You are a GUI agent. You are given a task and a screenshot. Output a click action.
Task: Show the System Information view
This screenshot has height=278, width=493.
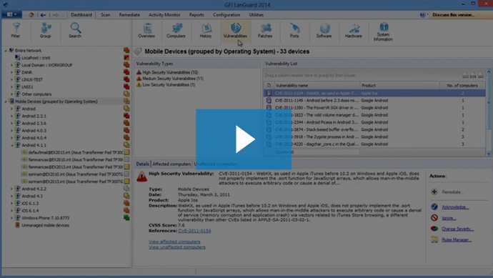[x=383, y=31]
